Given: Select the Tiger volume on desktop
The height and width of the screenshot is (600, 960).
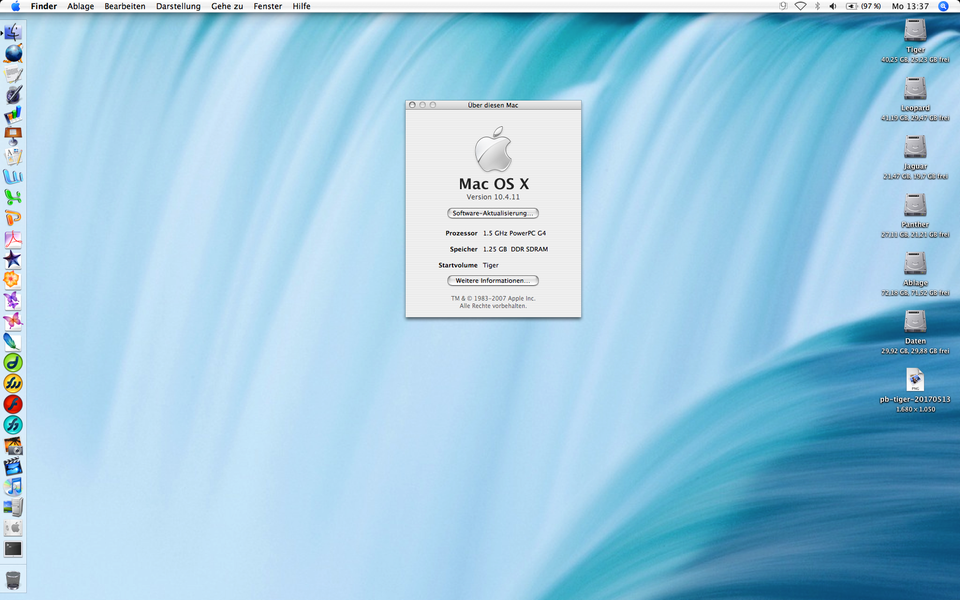Looking at the screenshot, I should pos(915,30).
